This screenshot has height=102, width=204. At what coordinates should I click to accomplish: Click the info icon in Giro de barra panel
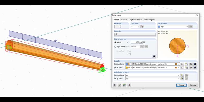154,56
